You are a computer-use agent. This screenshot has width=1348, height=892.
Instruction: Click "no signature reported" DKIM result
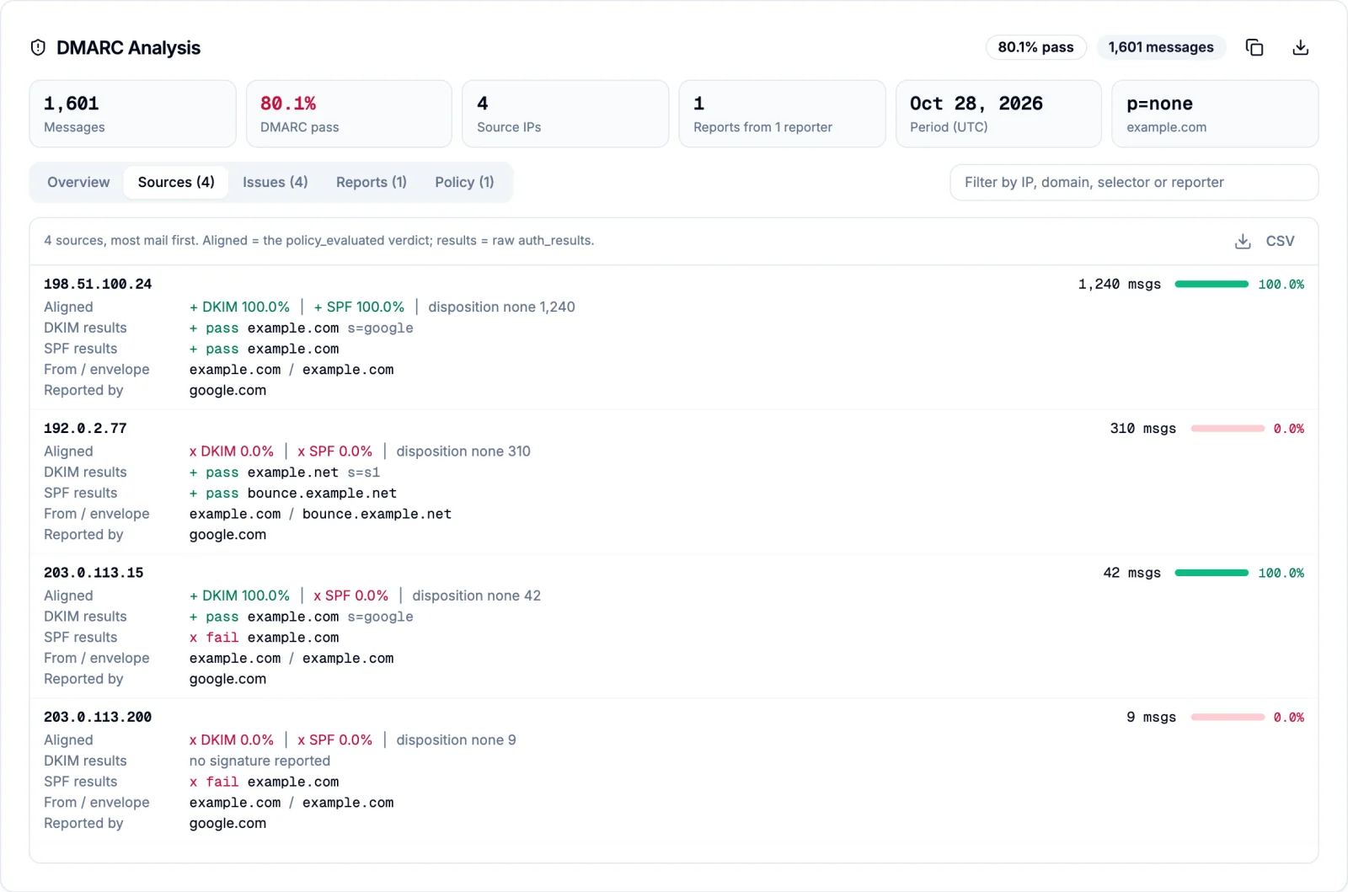(259, 761)
